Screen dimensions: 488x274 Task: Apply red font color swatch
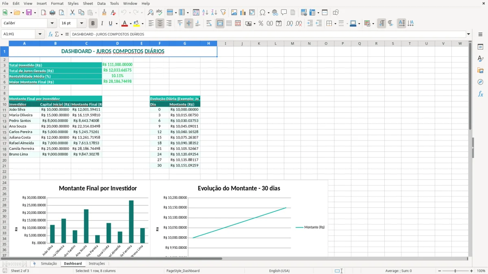(x=124, y=24)
